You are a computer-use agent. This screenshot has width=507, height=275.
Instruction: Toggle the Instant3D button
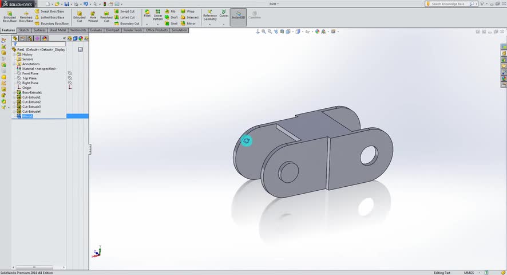(238, 17)
